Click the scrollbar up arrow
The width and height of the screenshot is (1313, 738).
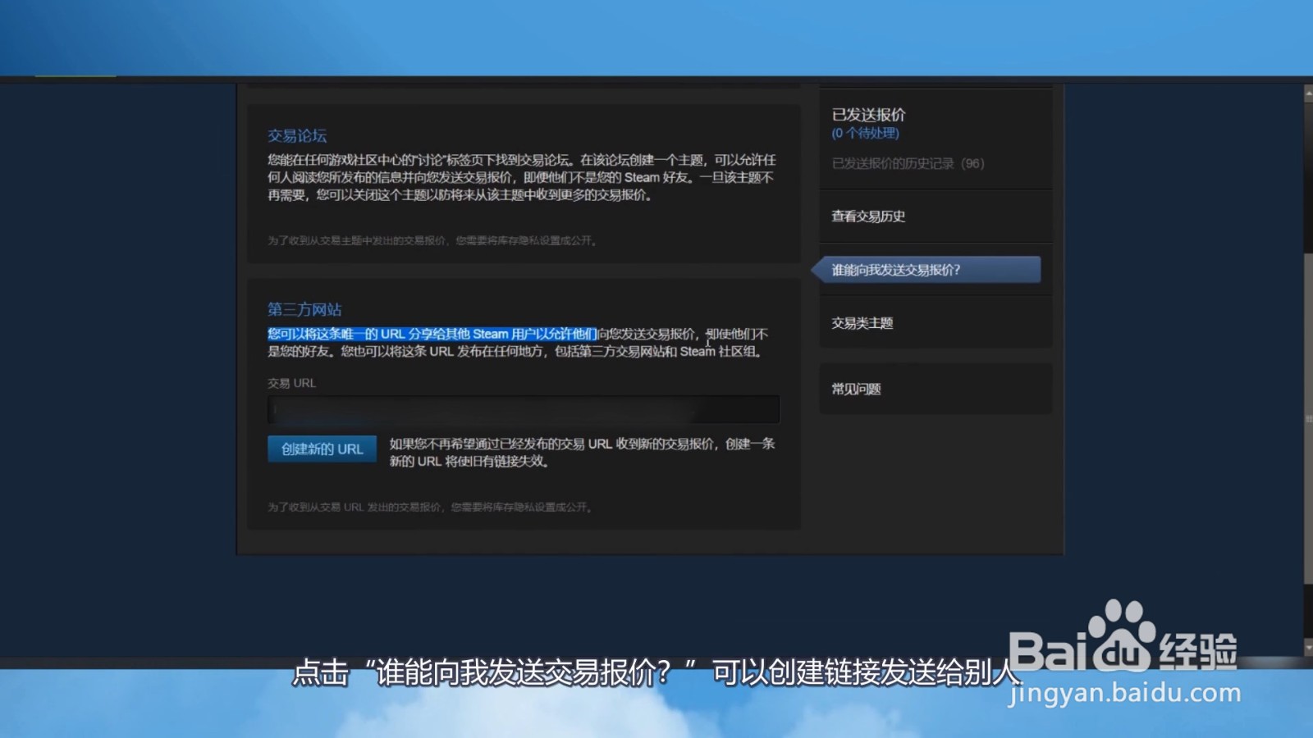pyautogui.click(x=1307, y=94)
